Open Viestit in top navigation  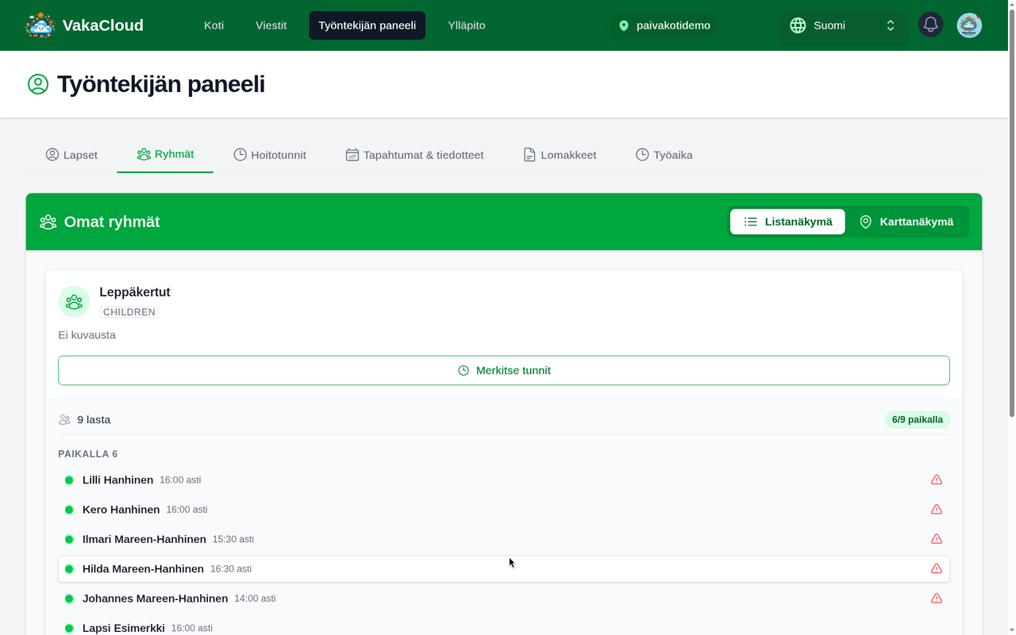pos(271,25)
